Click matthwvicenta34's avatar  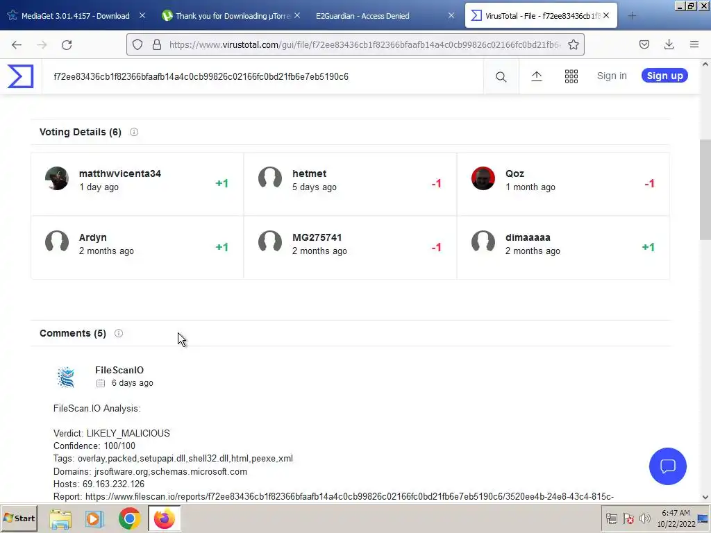57,178
